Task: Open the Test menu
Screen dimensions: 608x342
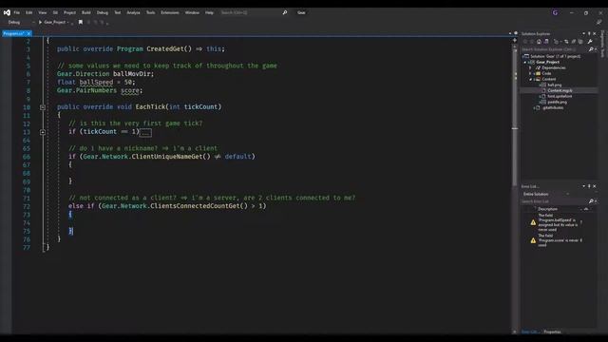Action: [118, 12]
